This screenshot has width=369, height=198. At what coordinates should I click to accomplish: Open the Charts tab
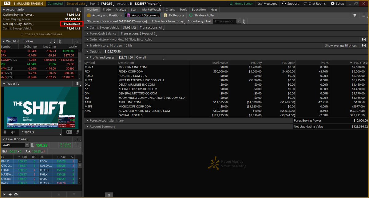click(x=170, y=10)
